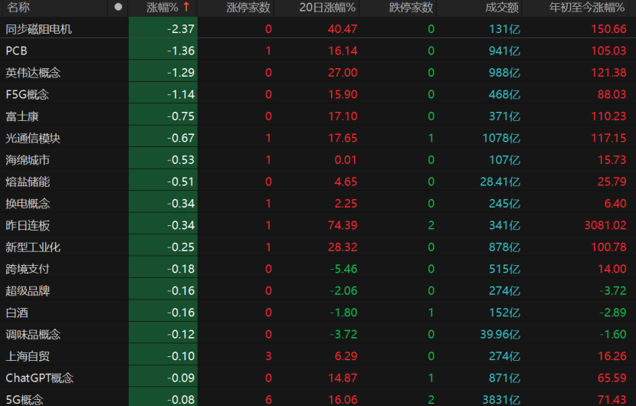Click the 0.01 twenty-day gain value

346,160
